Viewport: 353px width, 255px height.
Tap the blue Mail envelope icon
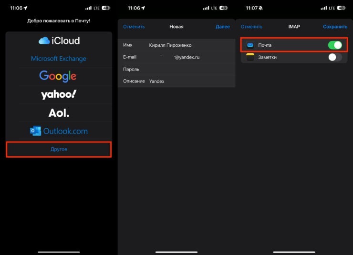tap(250, 45)
